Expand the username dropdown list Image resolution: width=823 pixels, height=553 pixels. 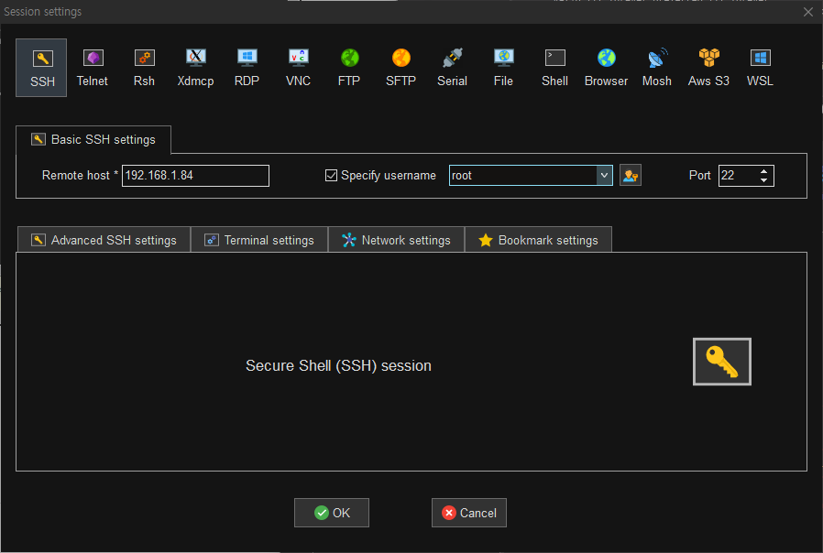[604, 176]
